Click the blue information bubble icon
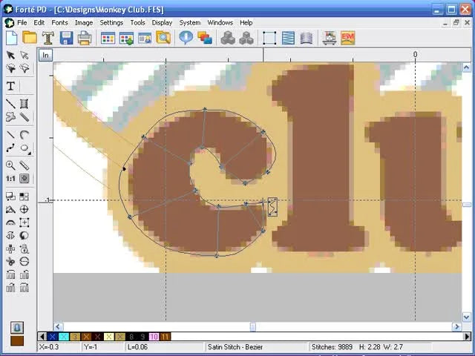This screenshot has height=356, width=475. pos(186,38)
